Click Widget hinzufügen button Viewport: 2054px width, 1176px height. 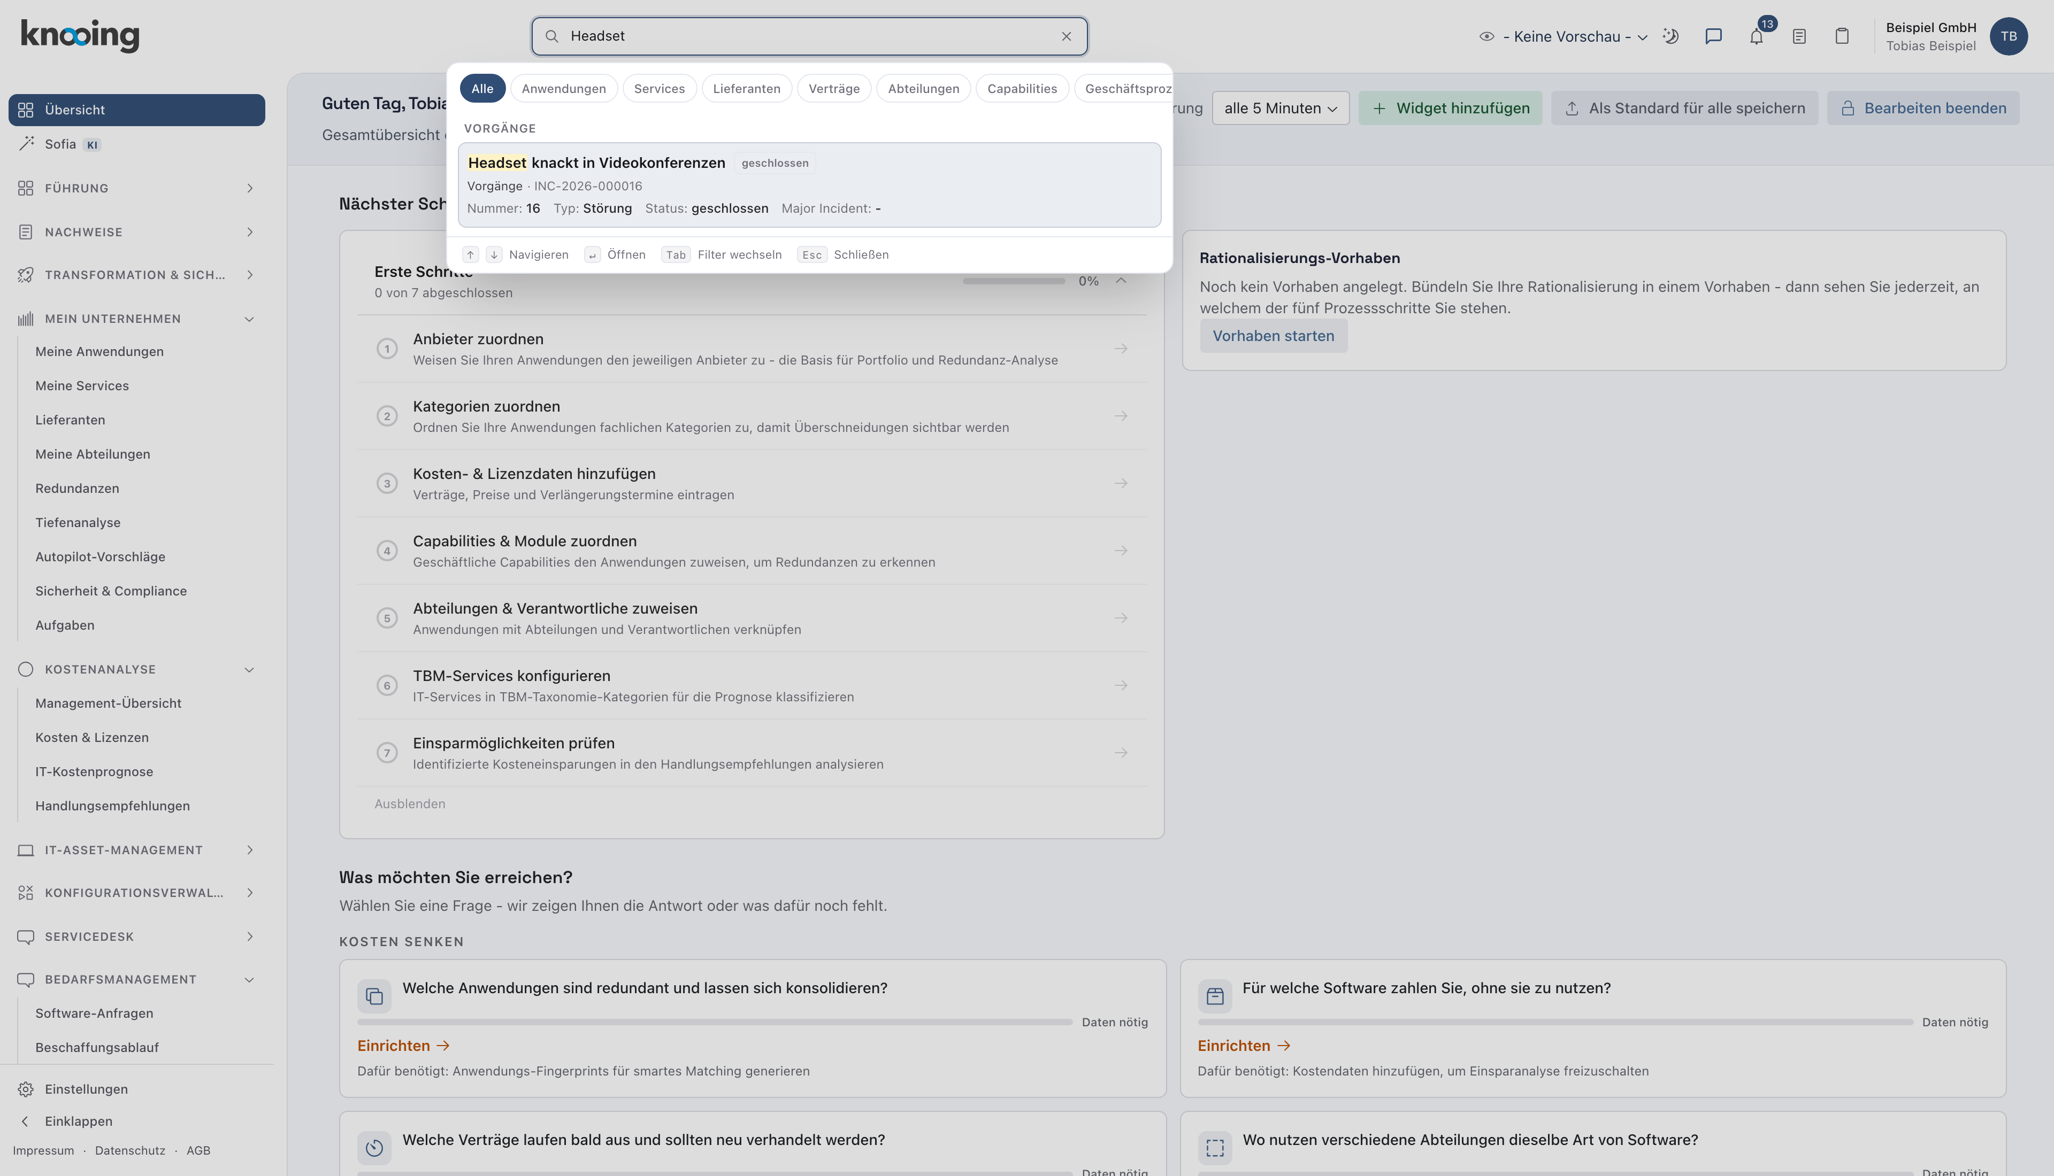point(1451,108)
